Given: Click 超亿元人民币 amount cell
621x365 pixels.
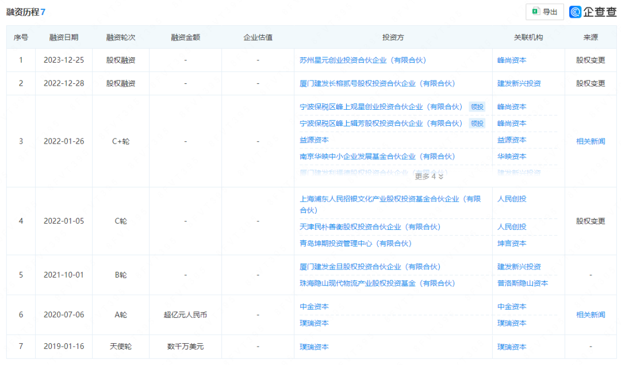Looking at the screenshot, I should tap(185, 315).
